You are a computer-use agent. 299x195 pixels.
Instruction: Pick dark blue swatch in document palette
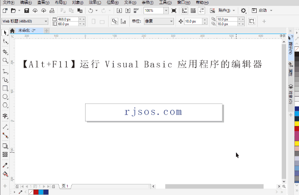pos(46,192)
